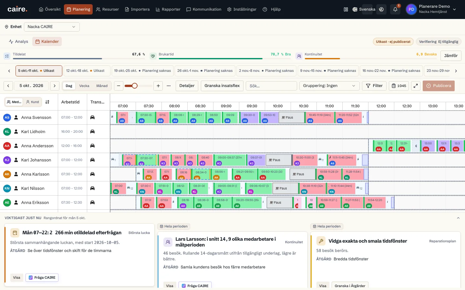Click the sort order icon beside Kund
This screenshot has height=290, width=465.
pyautogui.click(x=47, y=102)
